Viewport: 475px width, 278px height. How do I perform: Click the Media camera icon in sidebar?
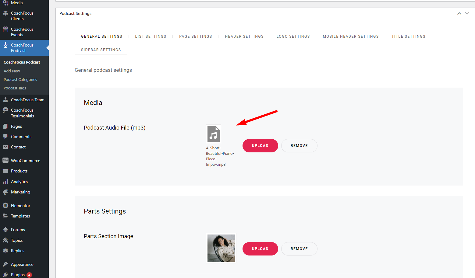point(5,3)
